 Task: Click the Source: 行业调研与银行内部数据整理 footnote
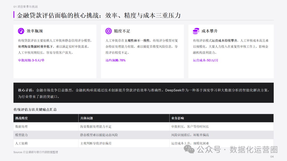[x=36, y=152]
